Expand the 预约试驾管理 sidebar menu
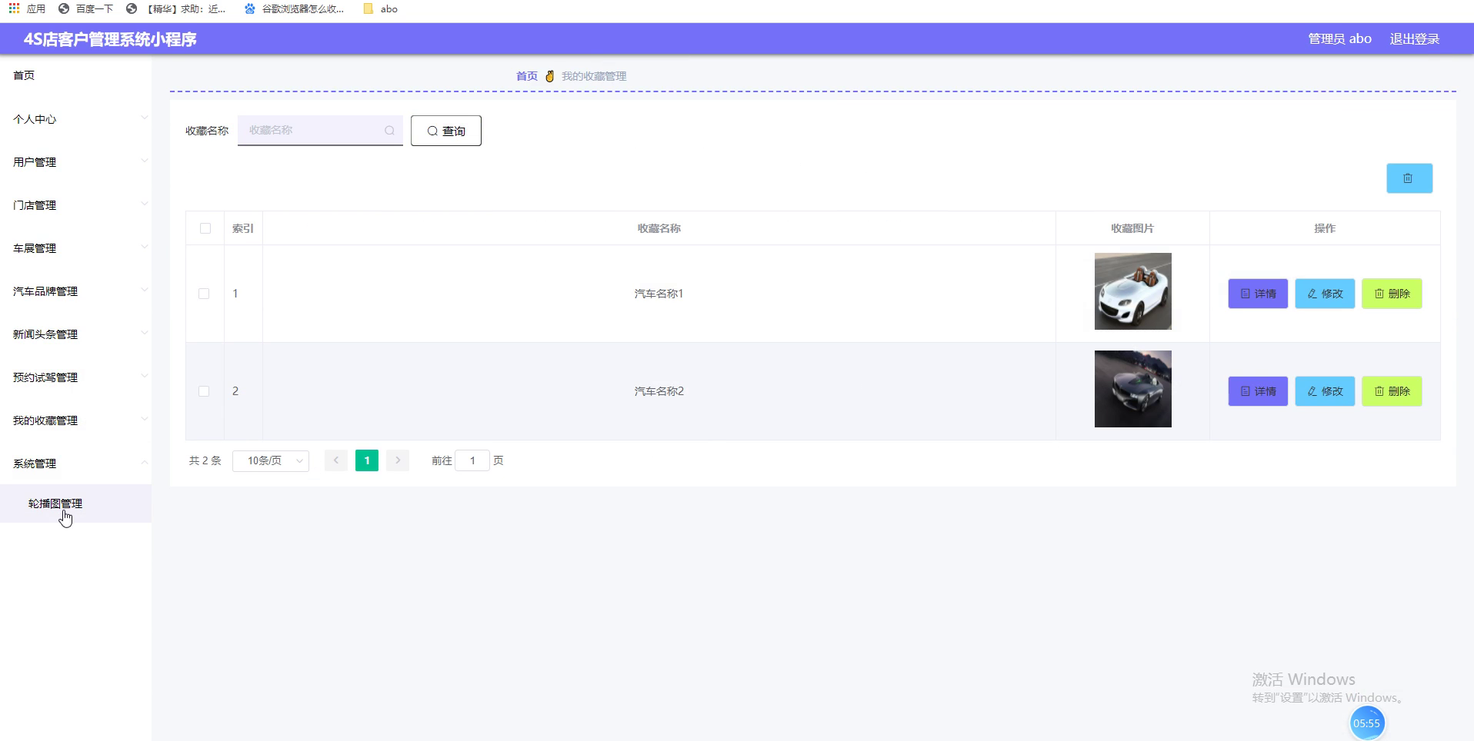Viewport: 1474px width, 741px height. 75,377
